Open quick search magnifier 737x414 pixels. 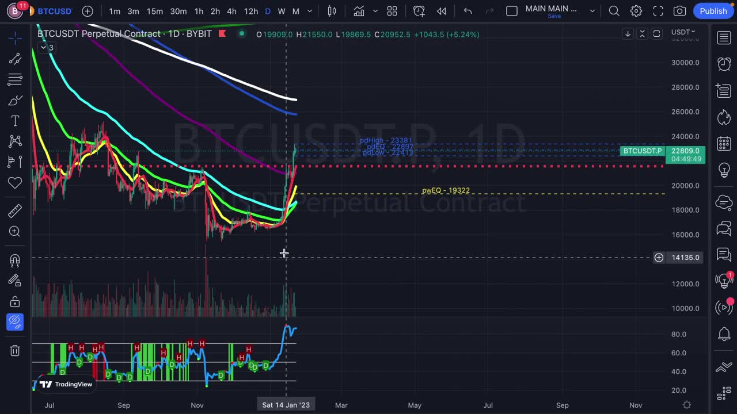[614, 11]
